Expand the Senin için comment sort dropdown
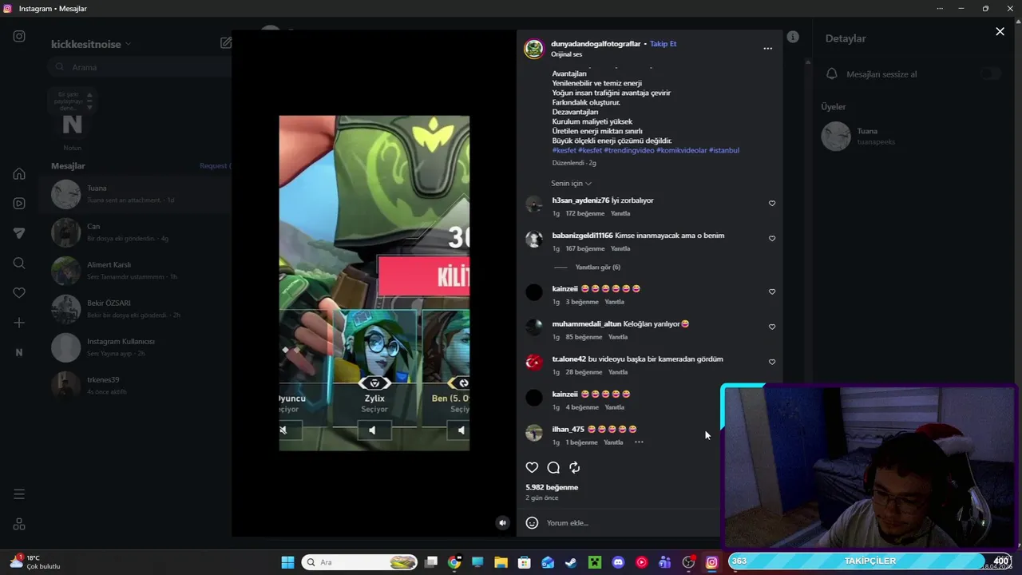Screen dimensions: 1022x575 click(571, 184)
